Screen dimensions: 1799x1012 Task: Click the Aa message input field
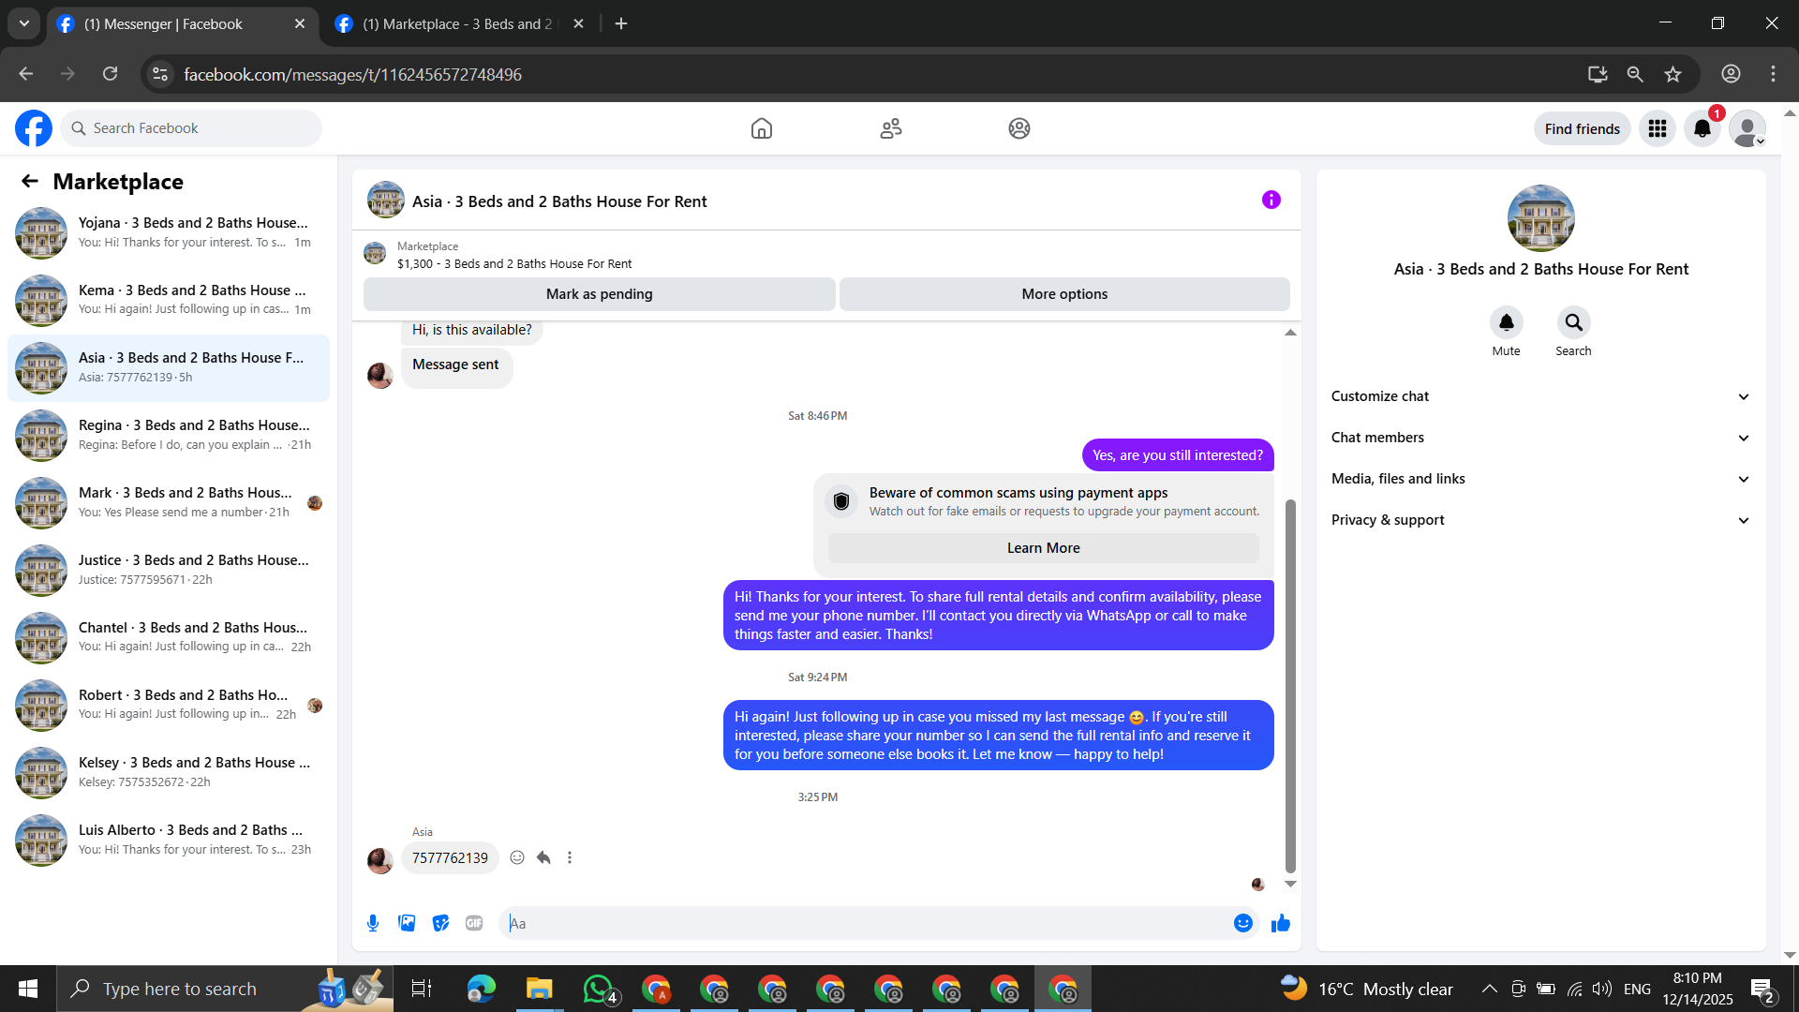[x=862, y=923]
